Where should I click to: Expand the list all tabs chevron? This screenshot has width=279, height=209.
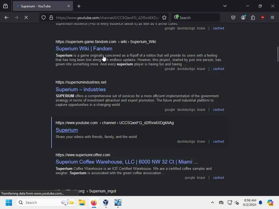(x=225, y=6)
